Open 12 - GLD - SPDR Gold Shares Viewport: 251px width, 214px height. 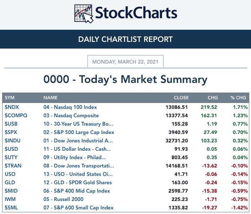point(78,183)
